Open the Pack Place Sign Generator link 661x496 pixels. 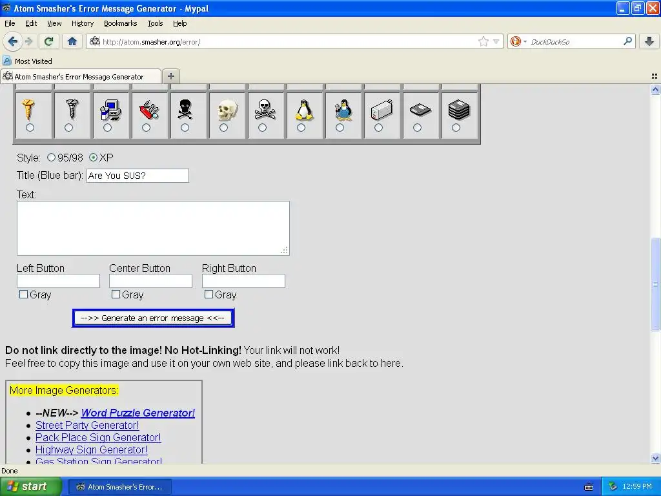pos(98,437)
